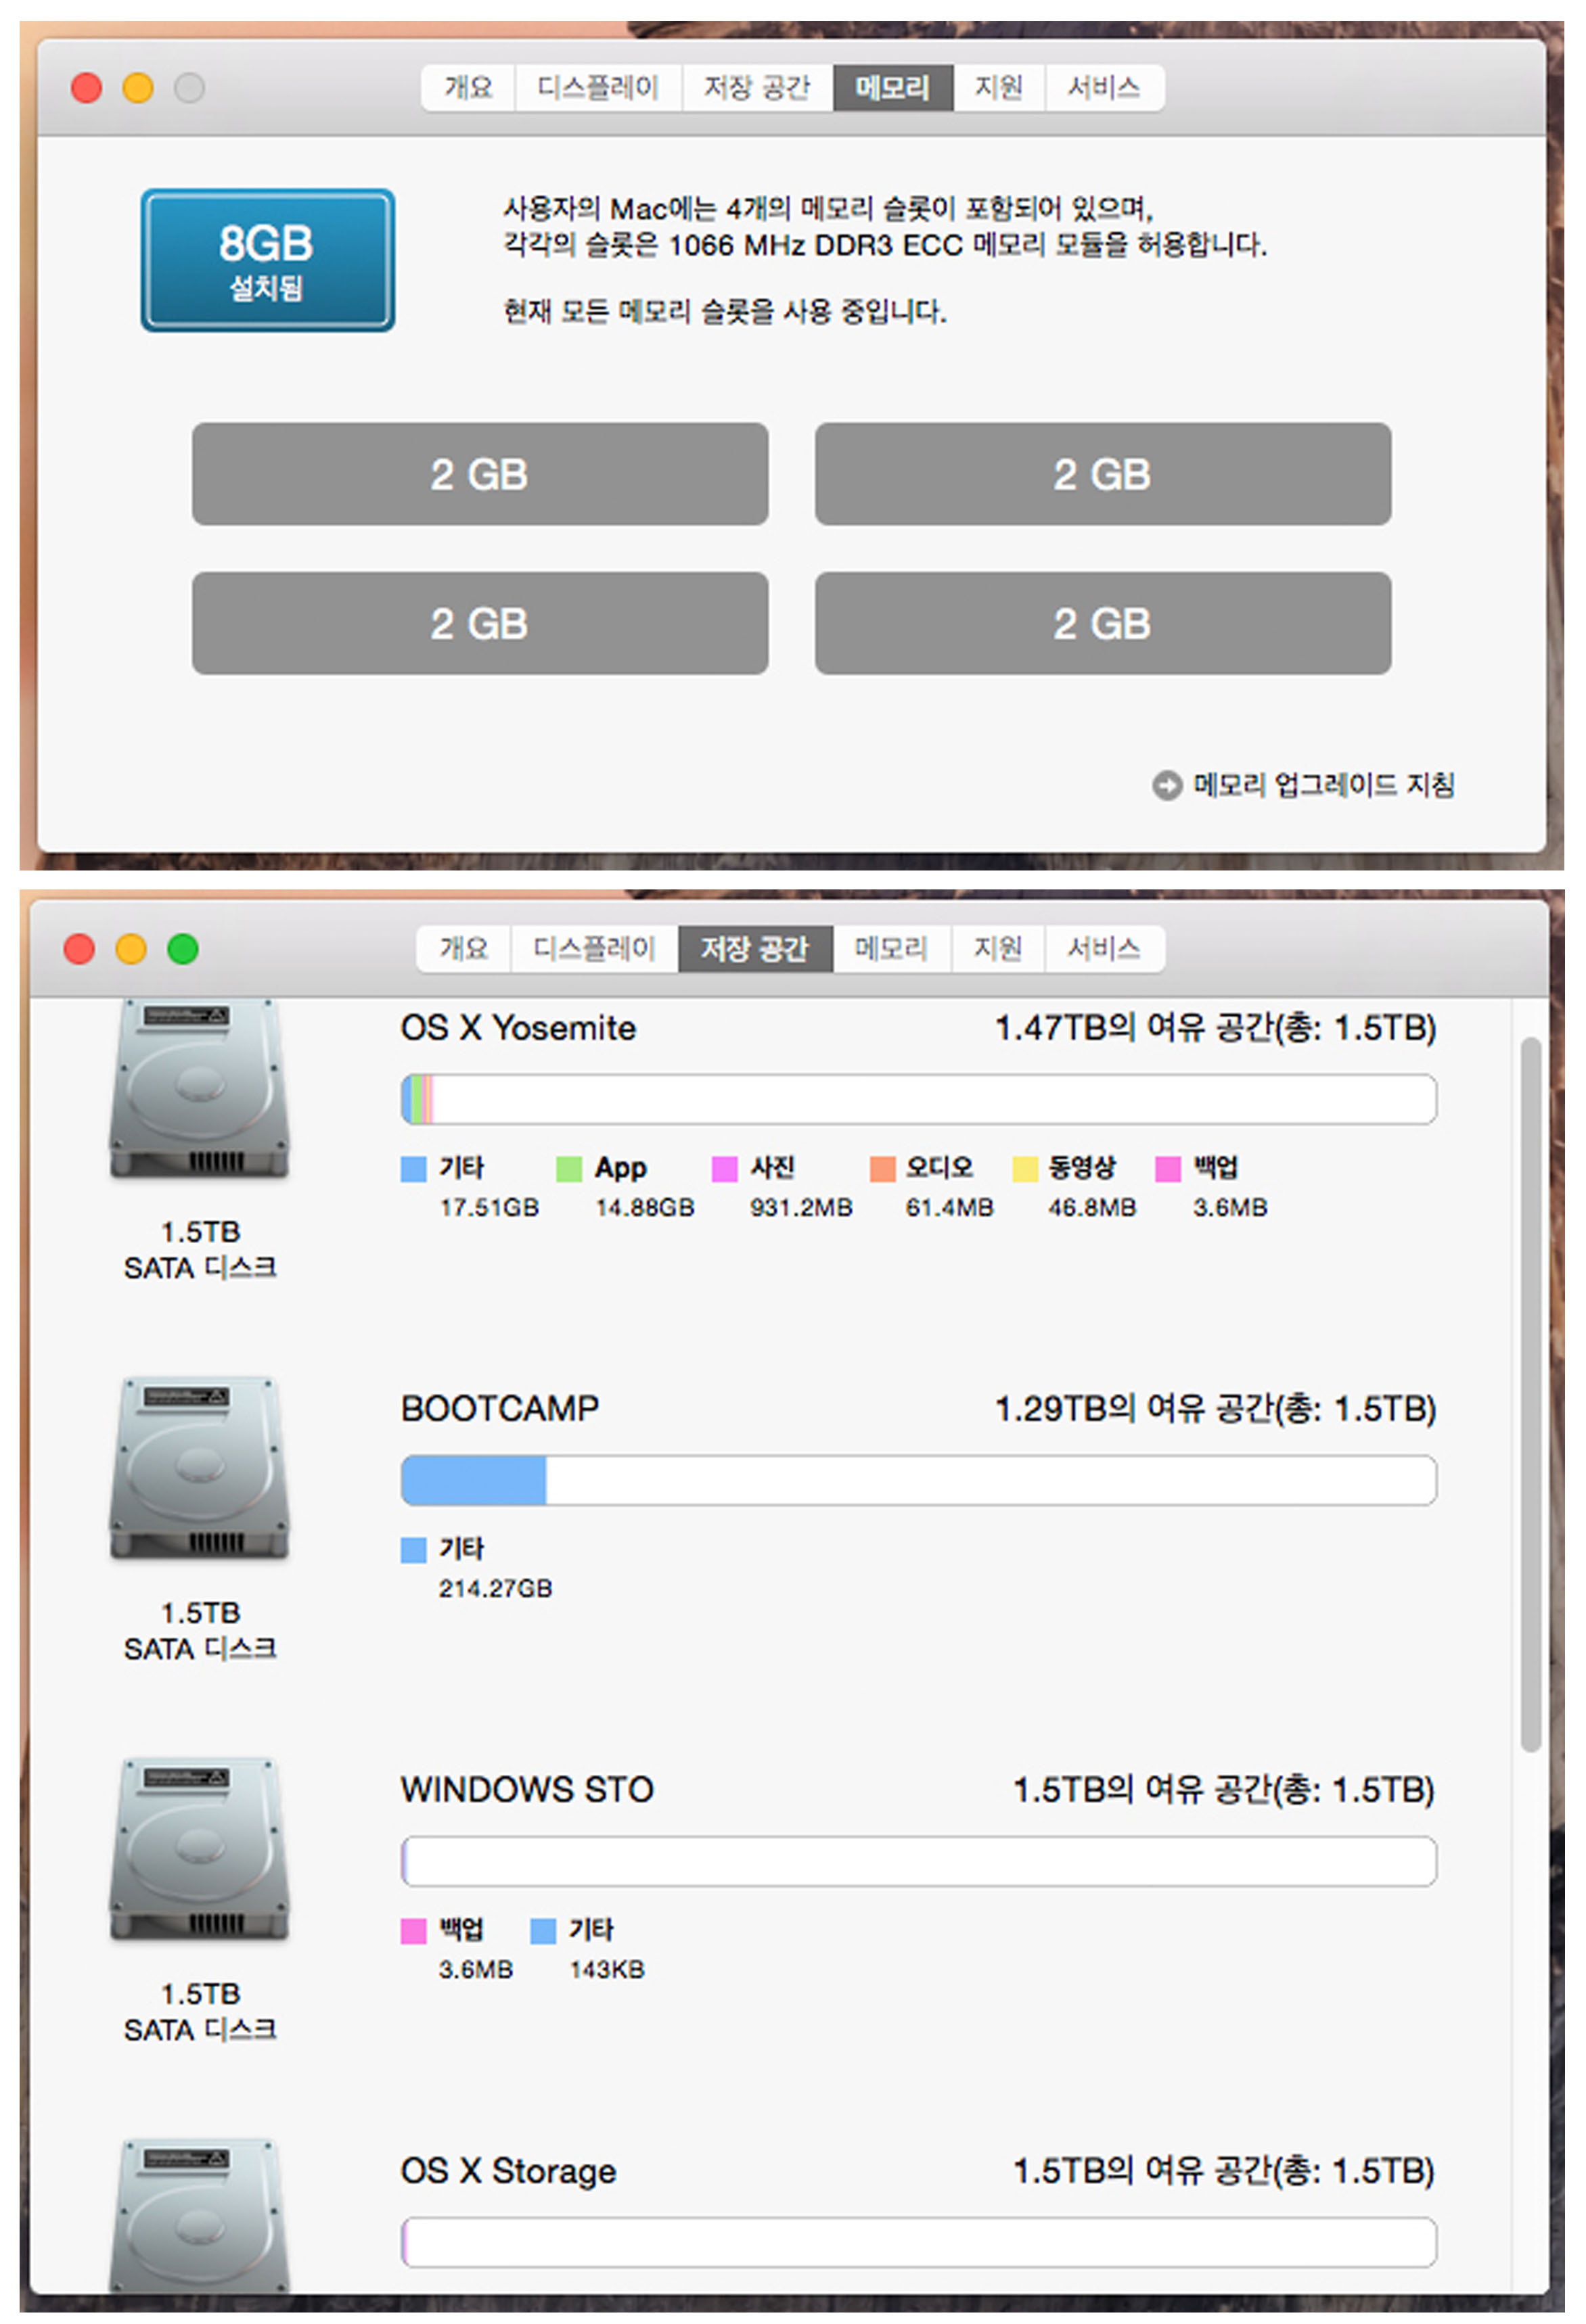Click the OS X Yosemite disk icon

click(x=200, y=1088)
